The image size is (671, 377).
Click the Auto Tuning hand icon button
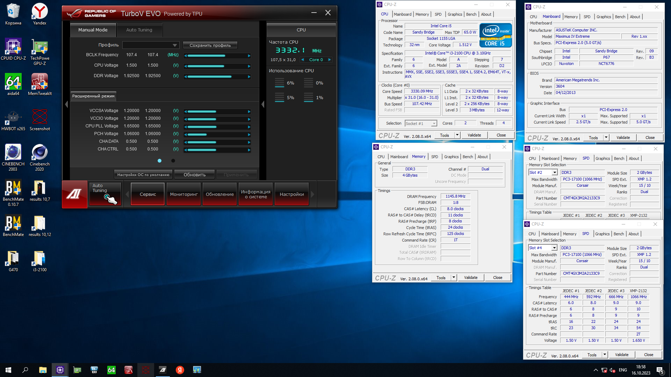coord(105,194)
